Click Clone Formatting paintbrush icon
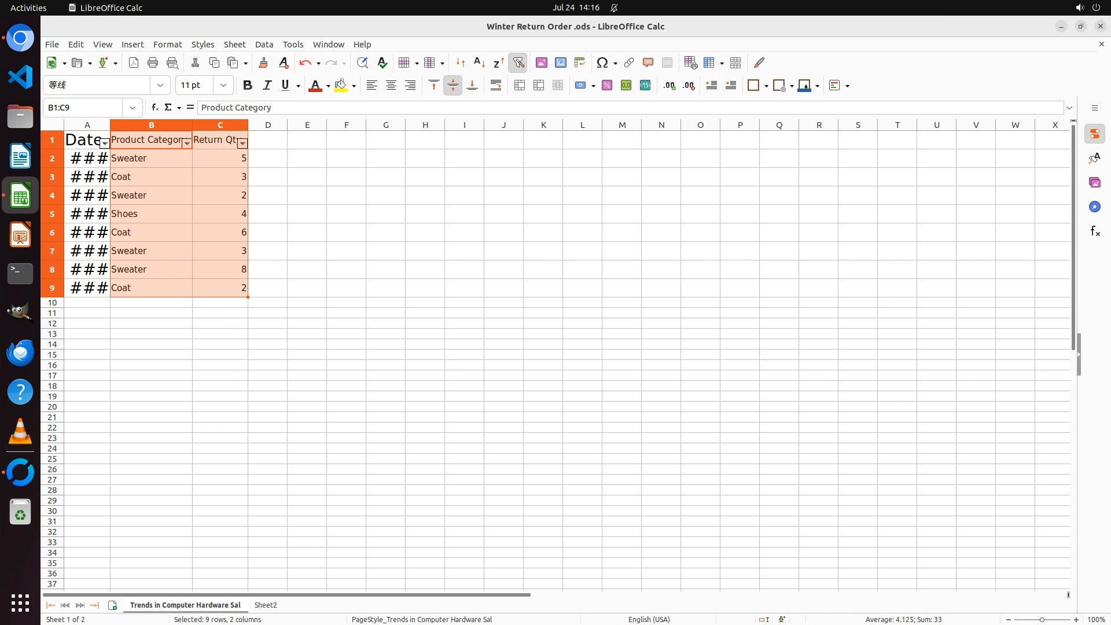 (263, 62)
